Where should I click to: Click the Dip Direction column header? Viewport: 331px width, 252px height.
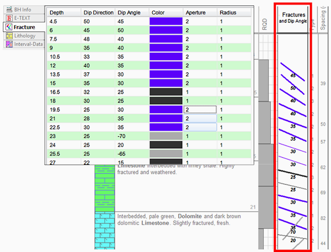[97, 12]
